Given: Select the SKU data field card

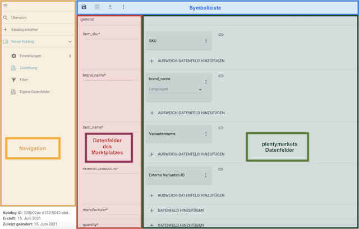Looking at the screenshot, I should tap(179, 41).
